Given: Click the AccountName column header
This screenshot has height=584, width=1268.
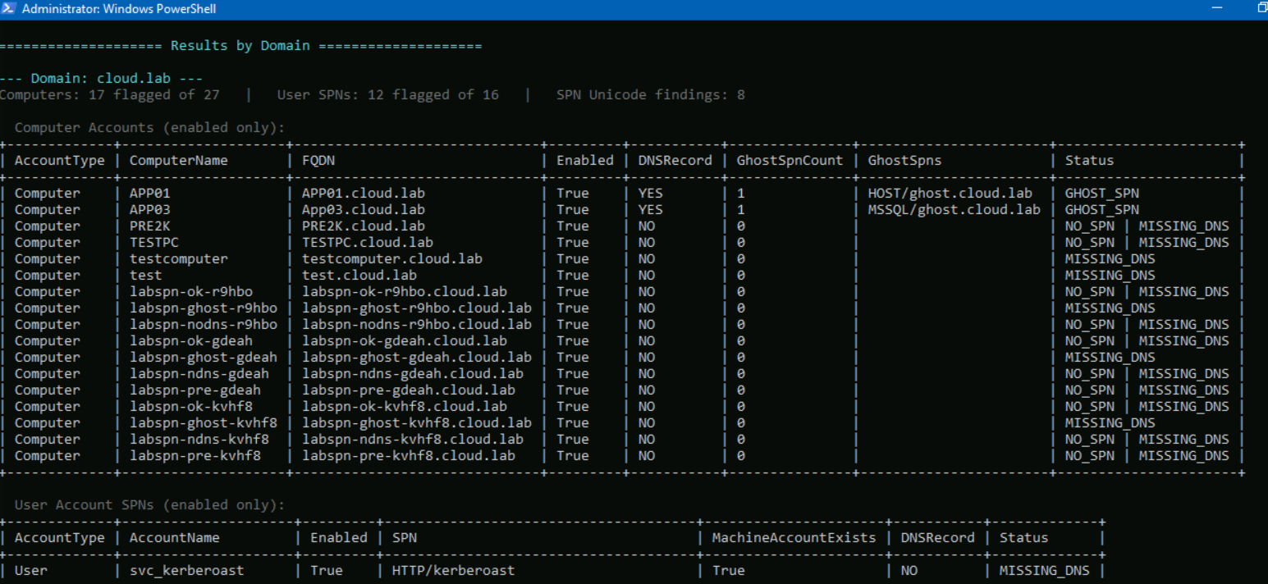Looking at the screenshot, I should pyautogui.click(x=174, y=538).
